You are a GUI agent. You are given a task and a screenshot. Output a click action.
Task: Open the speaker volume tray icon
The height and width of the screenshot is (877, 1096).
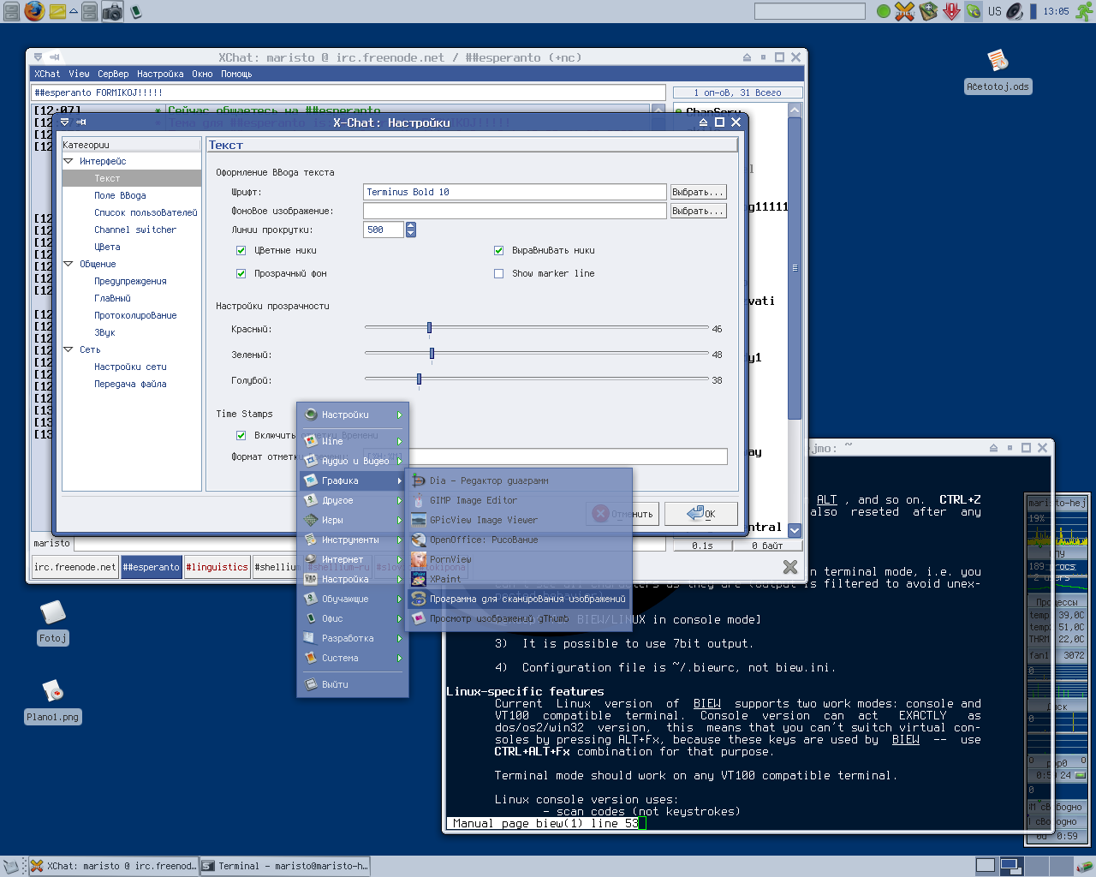pos(1015,11)
